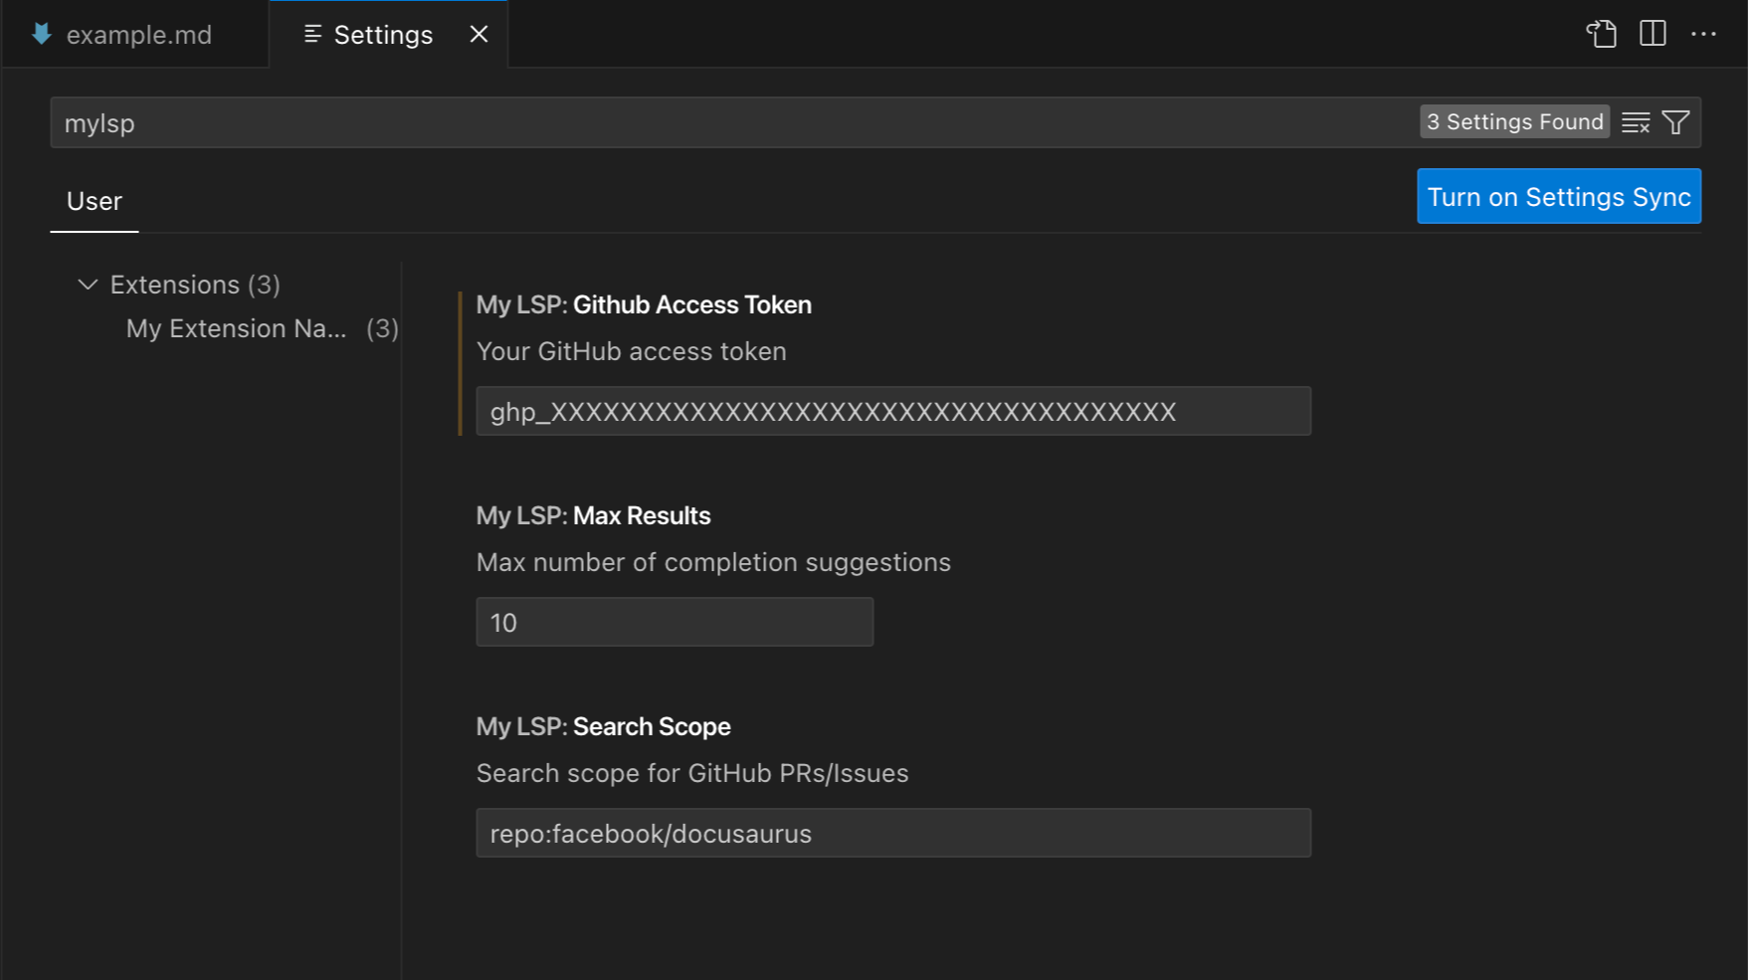1748x980 pixels.
Task: Click 'Your GitHub access token' description
Action: [631, 351]
